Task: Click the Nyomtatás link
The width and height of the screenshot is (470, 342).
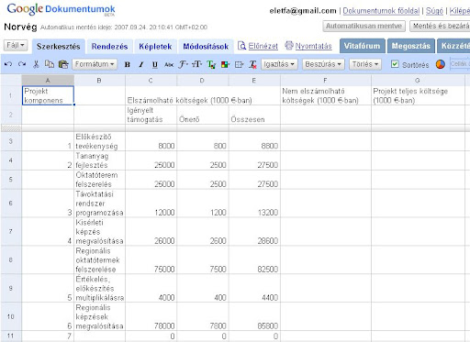Action: coord(313,46)
